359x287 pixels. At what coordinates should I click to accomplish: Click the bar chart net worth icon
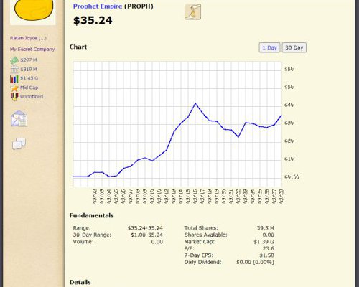(14, 79)
